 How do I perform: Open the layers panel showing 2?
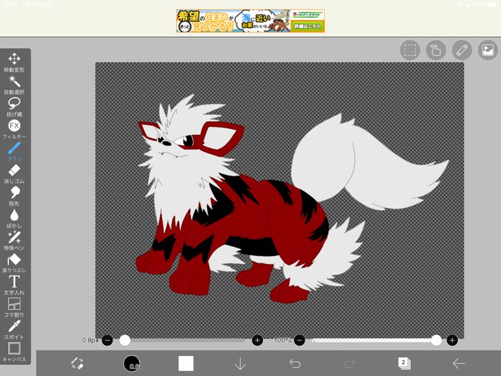click(x=404, y=363)
